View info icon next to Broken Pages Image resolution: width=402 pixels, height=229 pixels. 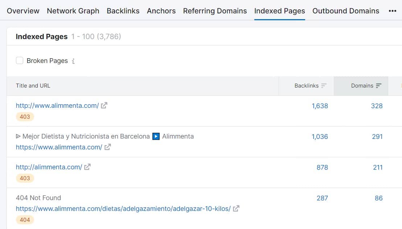(73, 61)
